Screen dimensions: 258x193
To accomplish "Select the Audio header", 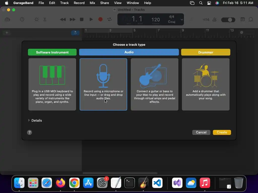I will pyautogui.click(x=129, y=52).
